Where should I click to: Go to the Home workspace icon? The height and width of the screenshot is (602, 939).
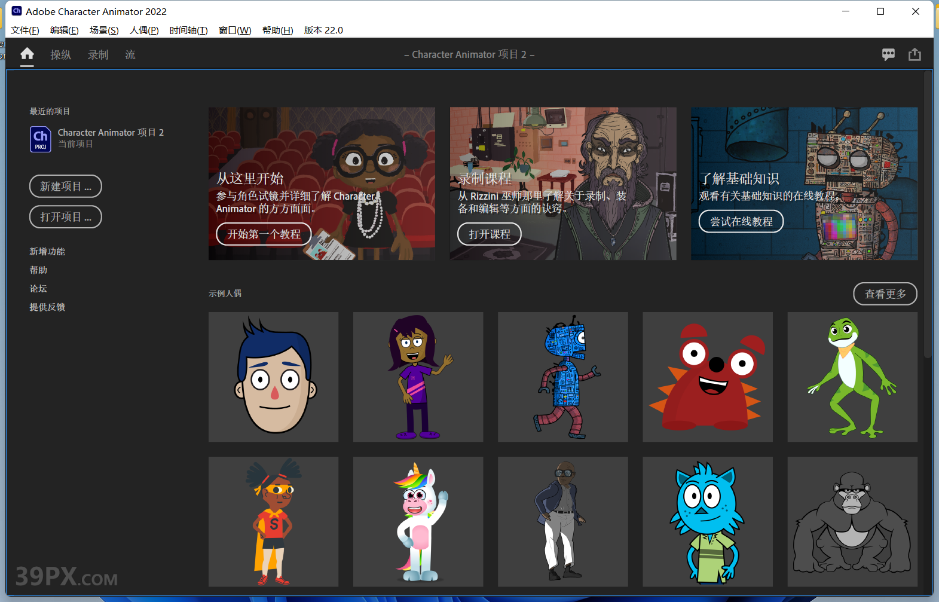click(x=27, y=54)
